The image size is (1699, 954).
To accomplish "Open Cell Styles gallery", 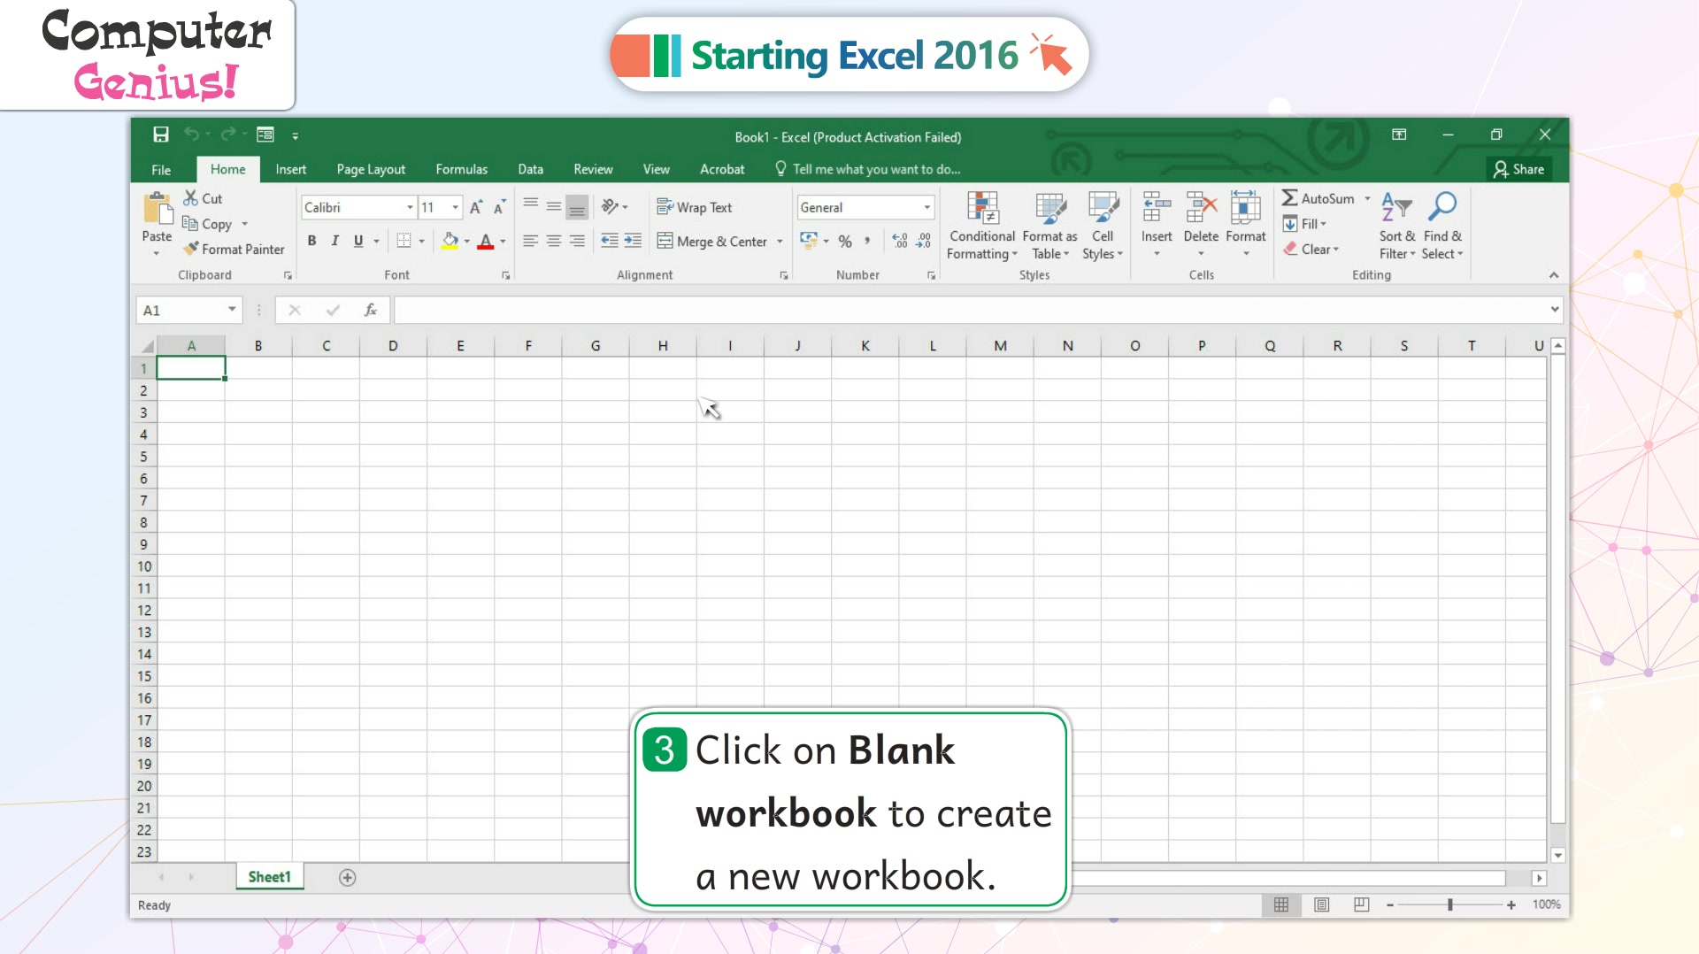I will coord(1103,227).
